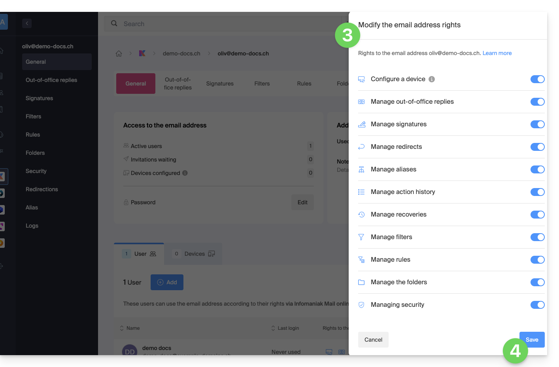
Task: Click the Add user button
Action: [167, 282]
